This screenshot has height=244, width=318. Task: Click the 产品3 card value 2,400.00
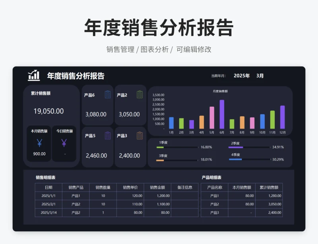pyautogui.click(x=130, y=156)
